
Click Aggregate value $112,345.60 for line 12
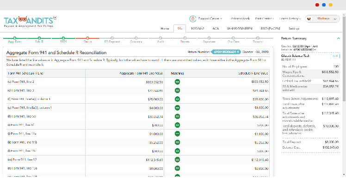pos(154,160)
